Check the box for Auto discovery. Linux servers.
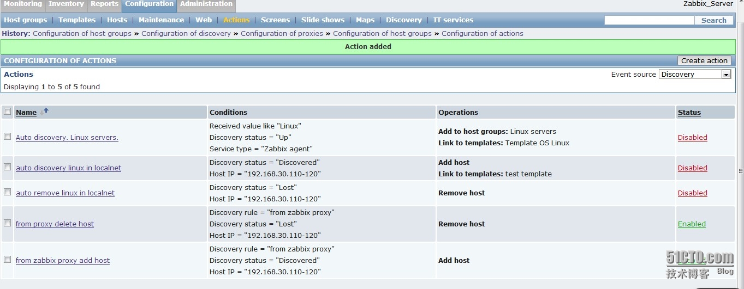Screen dimensions: 744x289 pyautogui.click(x=7, y=137)
